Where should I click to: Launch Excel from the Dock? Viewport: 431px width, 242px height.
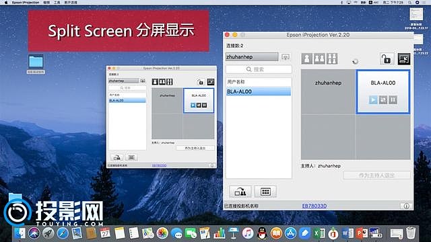click(x=319, y=233)
